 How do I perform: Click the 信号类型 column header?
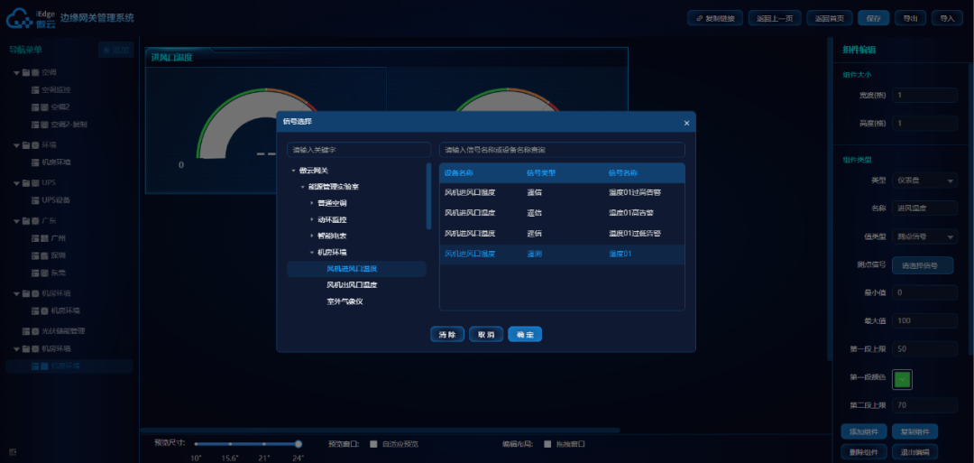(541, 172)
